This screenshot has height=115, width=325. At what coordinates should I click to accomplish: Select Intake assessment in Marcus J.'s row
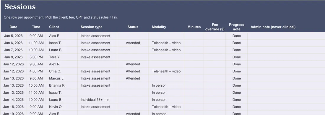(97, 78)
